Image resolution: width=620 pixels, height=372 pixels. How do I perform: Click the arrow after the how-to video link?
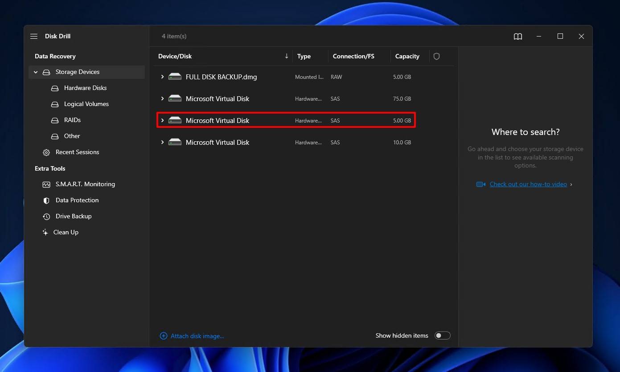coord(571,184)
